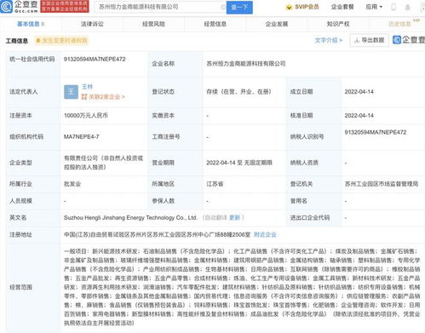Image resolution: width=425 pixels, height=333 pixels.
Task: Click 导出数据 export button
Action: pyautogui.click(x=369, y=40)
